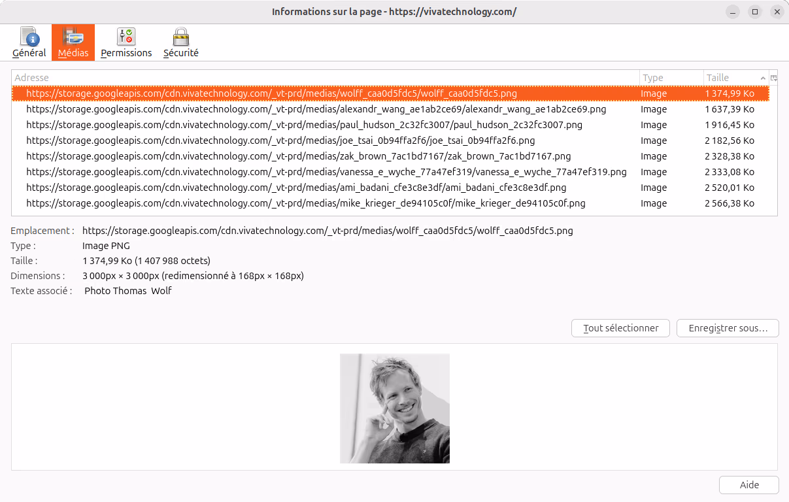Select the zak_brown_7ac1bd7167.png row

point(390,156)
